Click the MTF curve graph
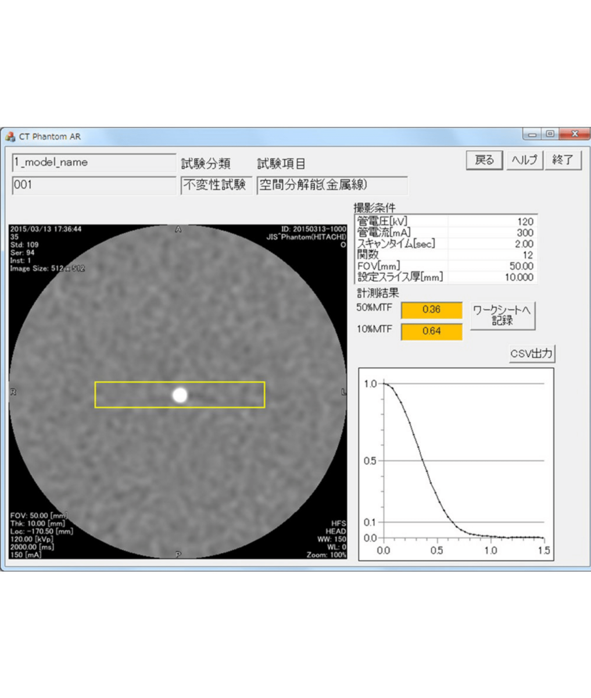591x698 pixels. 456,464
